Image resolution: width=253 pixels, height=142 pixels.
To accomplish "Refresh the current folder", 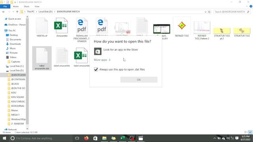I will click(209, 12).
